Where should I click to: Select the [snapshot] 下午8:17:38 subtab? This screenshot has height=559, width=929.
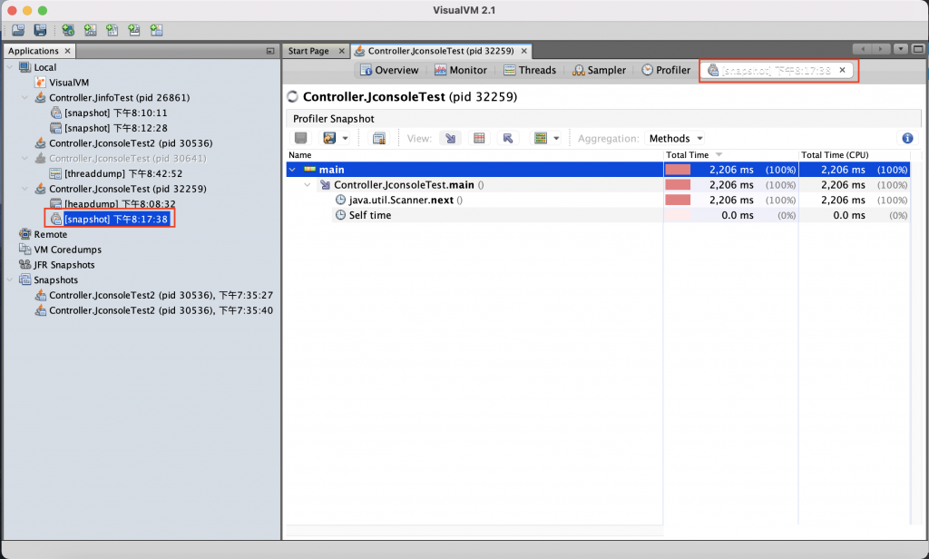(776, 71)
